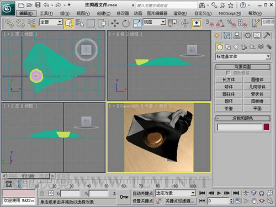276x207 pixels.
Task: Click the Set Key (设置关键点) button
Action: [x=143, y=201]
